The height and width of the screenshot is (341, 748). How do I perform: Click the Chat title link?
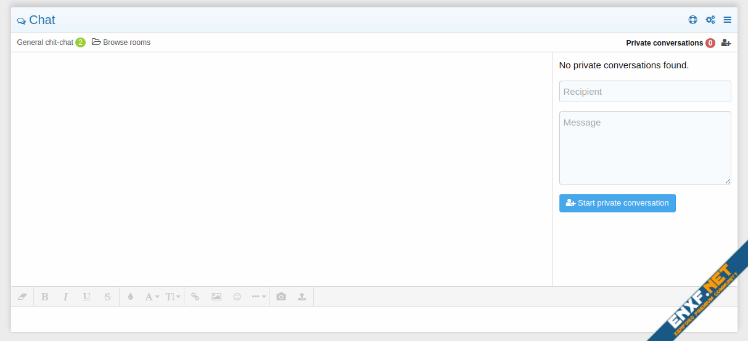[42, 20]
